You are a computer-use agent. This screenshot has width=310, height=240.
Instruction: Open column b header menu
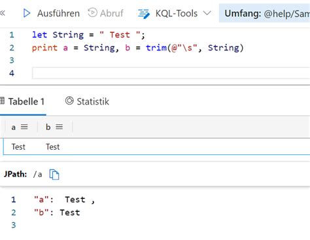point(59,127)
